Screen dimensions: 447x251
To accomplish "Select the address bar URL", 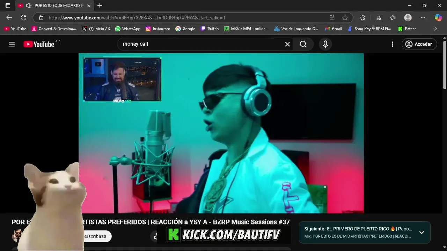I will coord(137,17).
